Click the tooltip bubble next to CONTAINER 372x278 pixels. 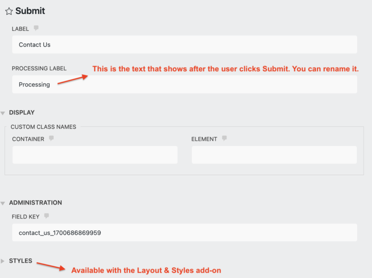(x=51, y=139)
